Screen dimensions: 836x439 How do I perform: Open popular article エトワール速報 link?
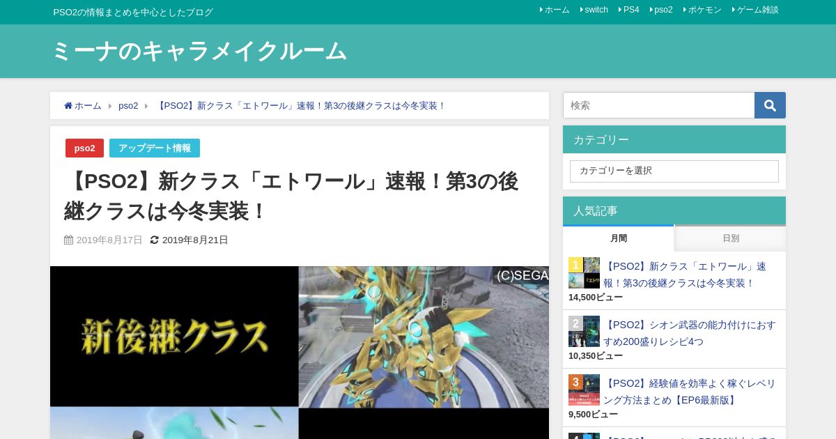click(x=685, y=275)
